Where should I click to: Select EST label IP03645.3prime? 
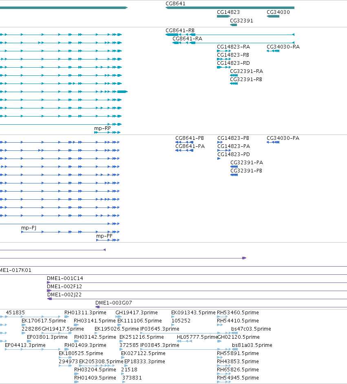(160, 329)
